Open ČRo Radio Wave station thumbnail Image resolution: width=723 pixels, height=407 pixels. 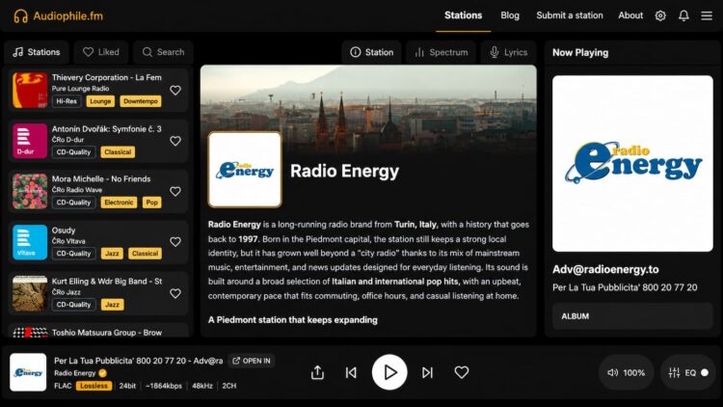pyautogui.click(x=30, y=191)
